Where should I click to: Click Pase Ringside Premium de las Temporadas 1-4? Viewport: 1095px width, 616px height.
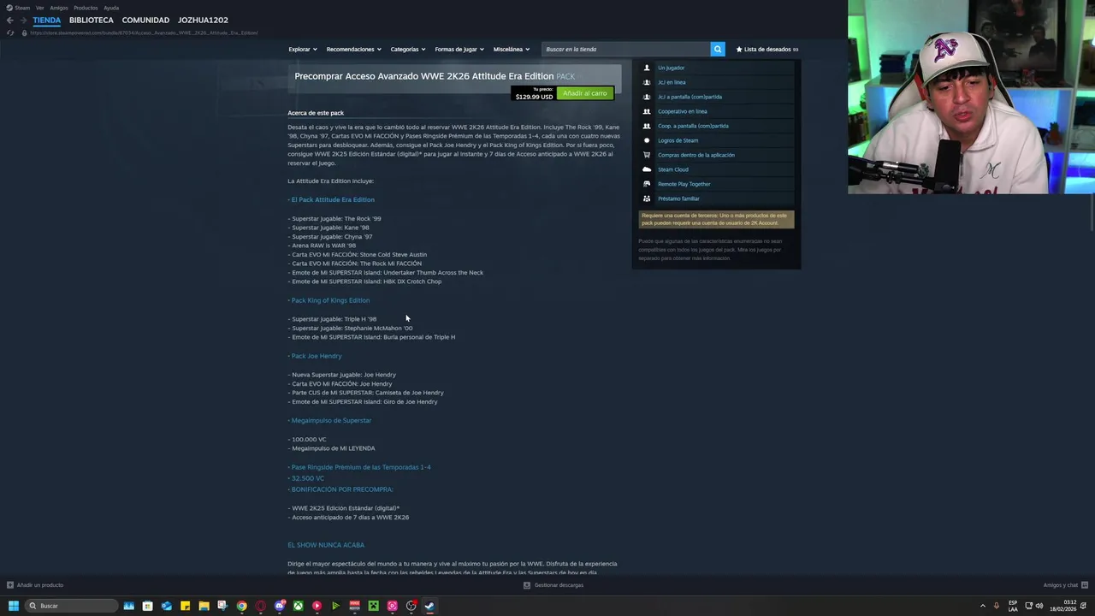(361, 467)
